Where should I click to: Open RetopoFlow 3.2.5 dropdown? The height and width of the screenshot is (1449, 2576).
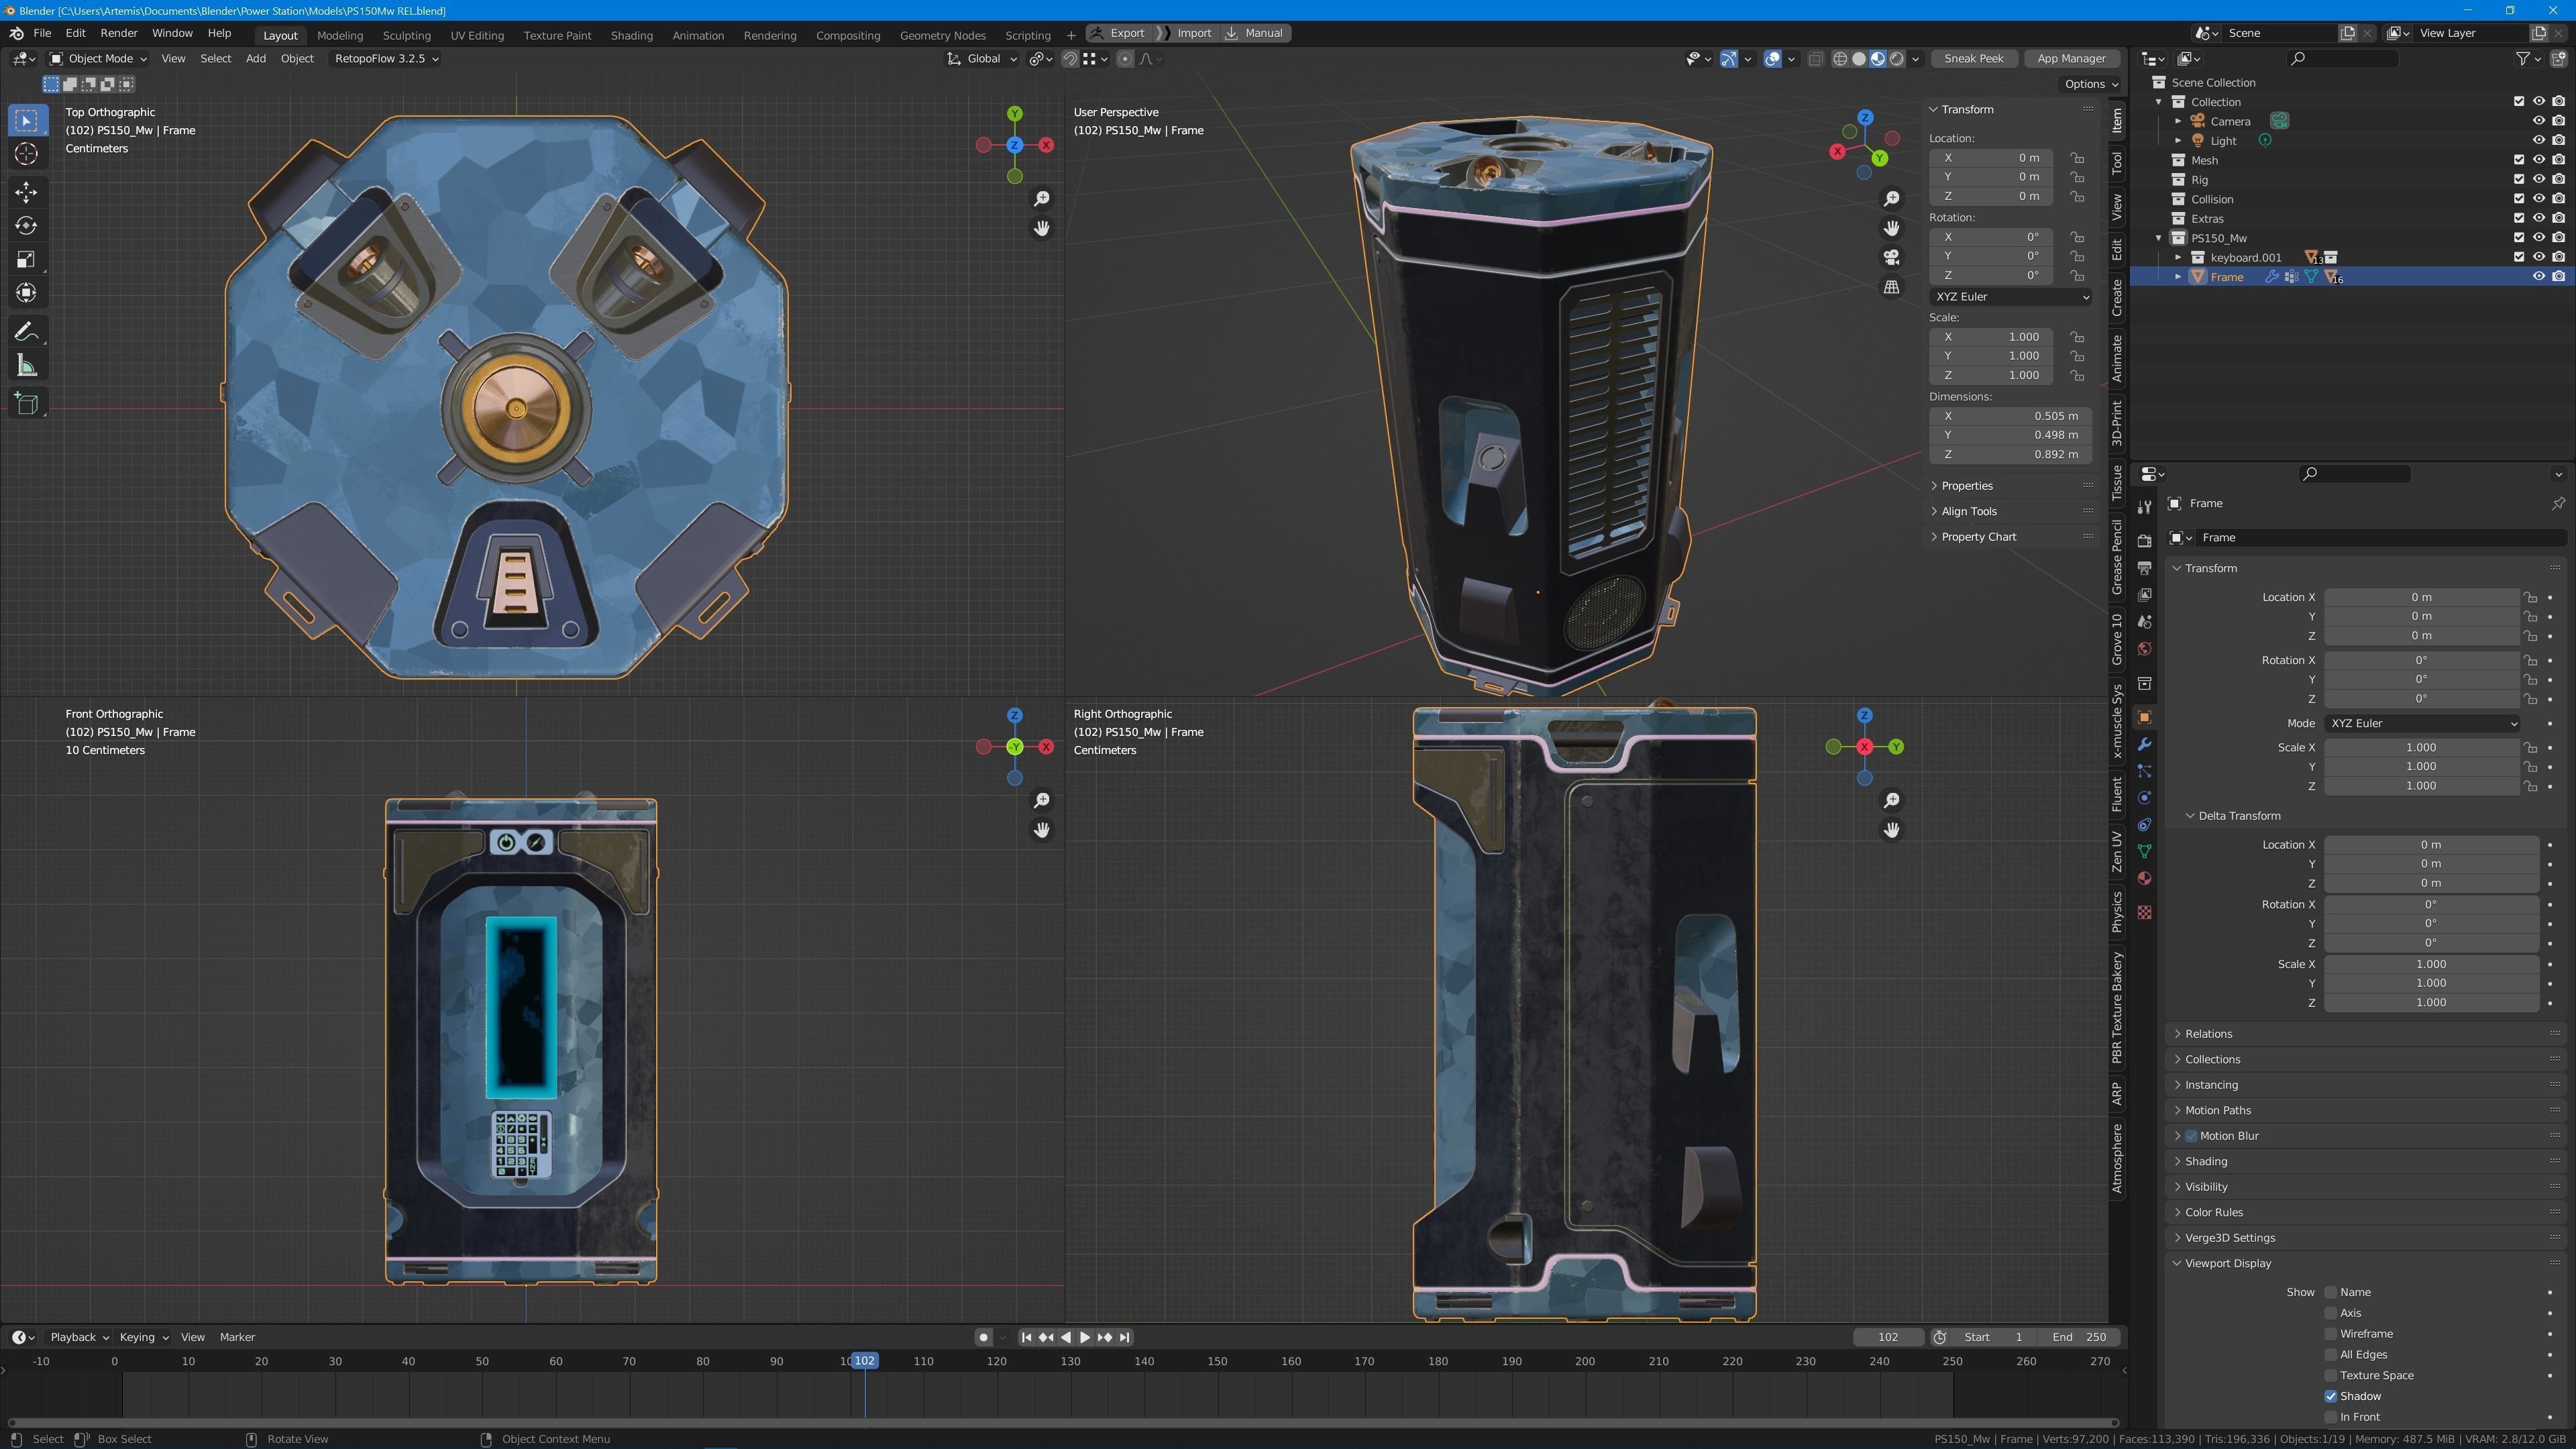[386, 59]
